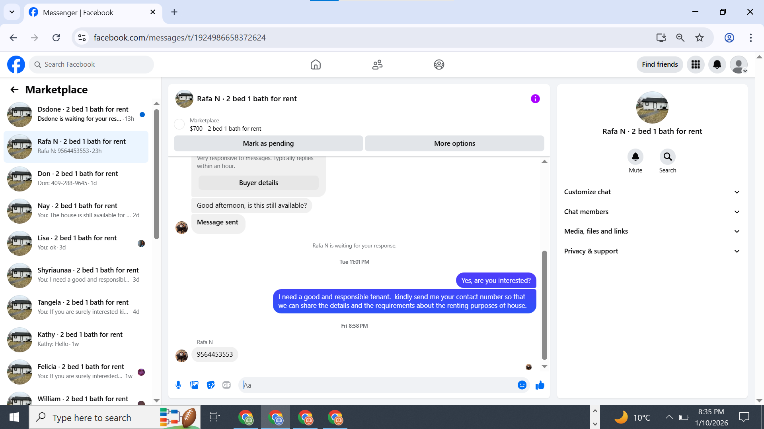The height and width of the screenshot is (429, 764).
Task: Open the sticker picker icon
Action: 210,385
